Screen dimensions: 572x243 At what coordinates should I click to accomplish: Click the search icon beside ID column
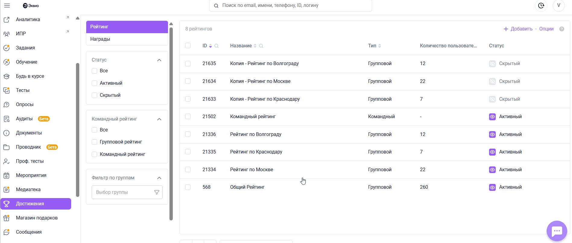pyautogui.click(x=216, y=46)
